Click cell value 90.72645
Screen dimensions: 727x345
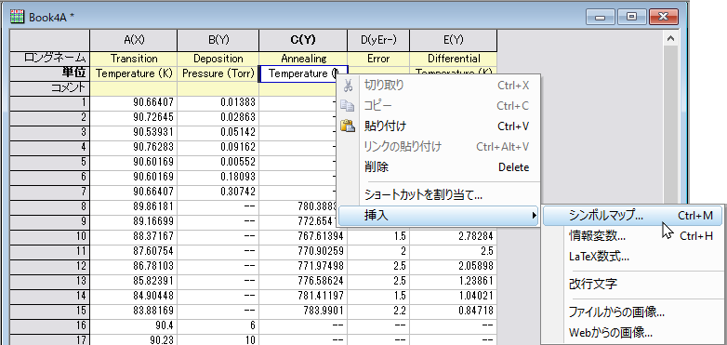point(134,118)
